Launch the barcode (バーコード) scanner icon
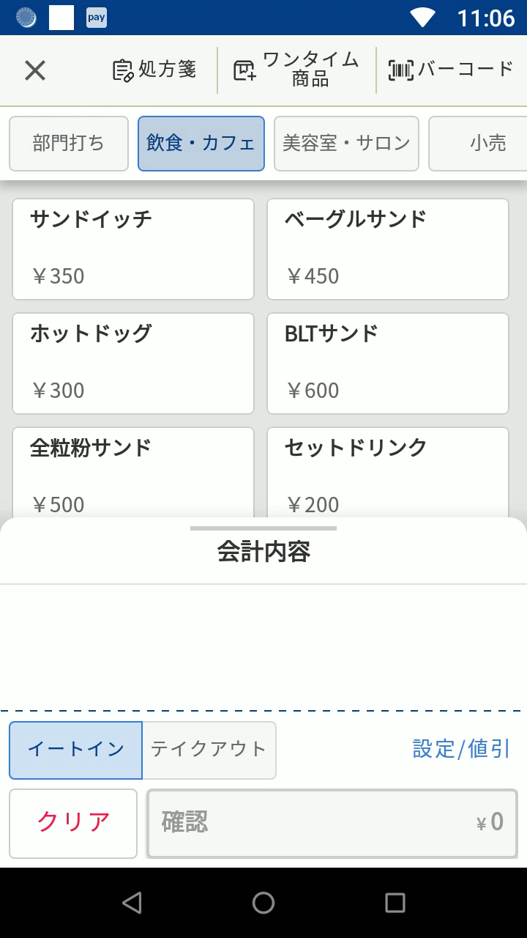527x938 pixels. click(x=400, y=70)
